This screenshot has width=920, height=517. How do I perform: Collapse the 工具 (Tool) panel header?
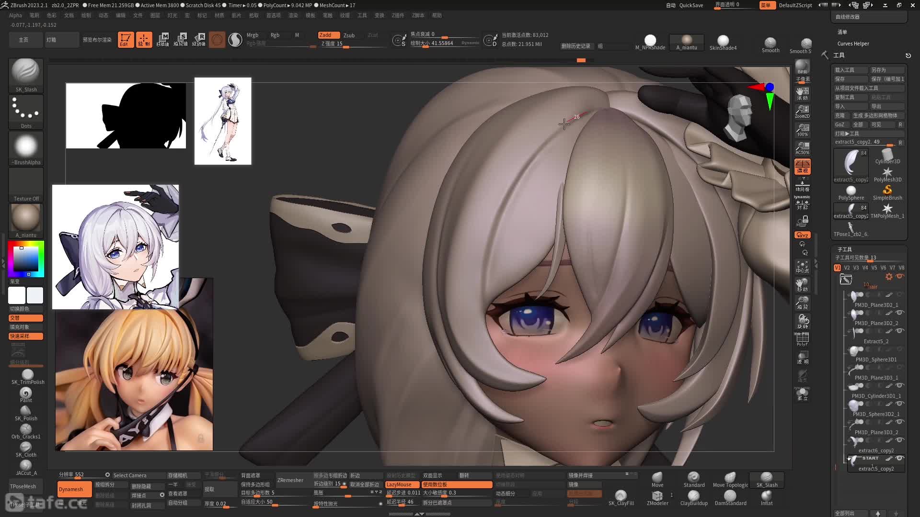tap(839, 56)
